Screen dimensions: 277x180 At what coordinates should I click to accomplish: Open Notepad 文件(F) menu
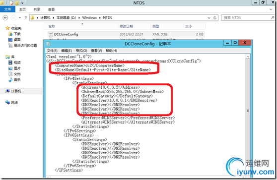pos(52,51)
